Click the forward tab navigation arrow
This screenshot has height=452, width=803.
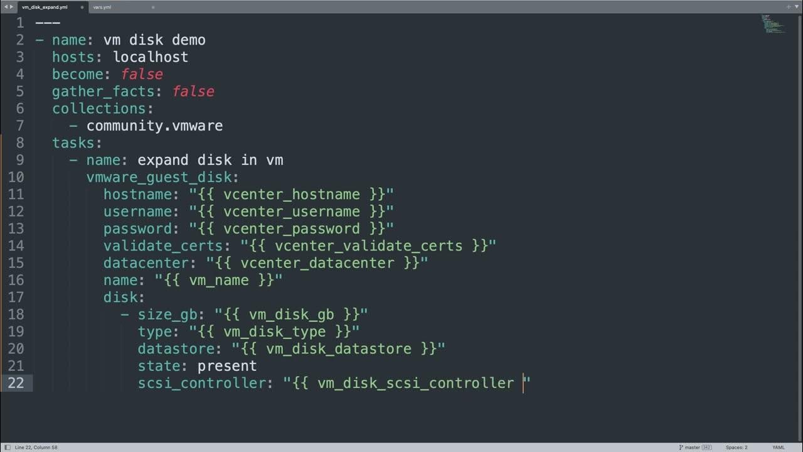[x=11, y=6]
